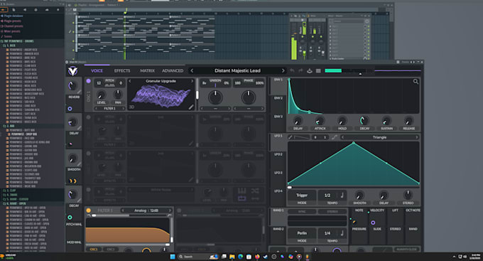Click the Analog : 12dB filter type
The image size is (483, 261).
click(146, 211)
